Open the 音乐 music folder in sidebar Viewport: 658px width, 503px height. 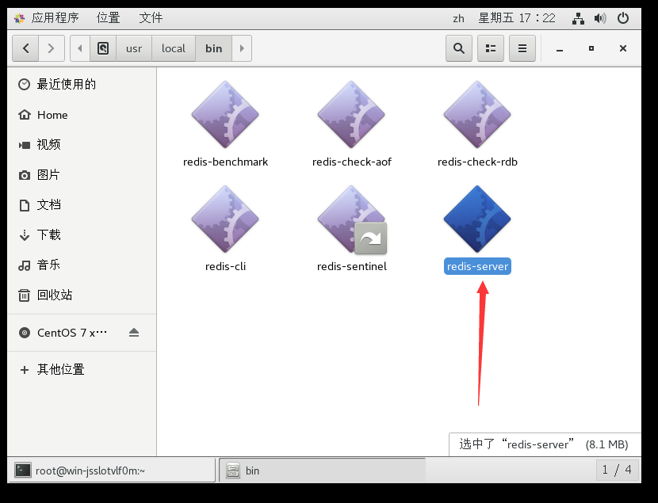(x=82, y=265)
